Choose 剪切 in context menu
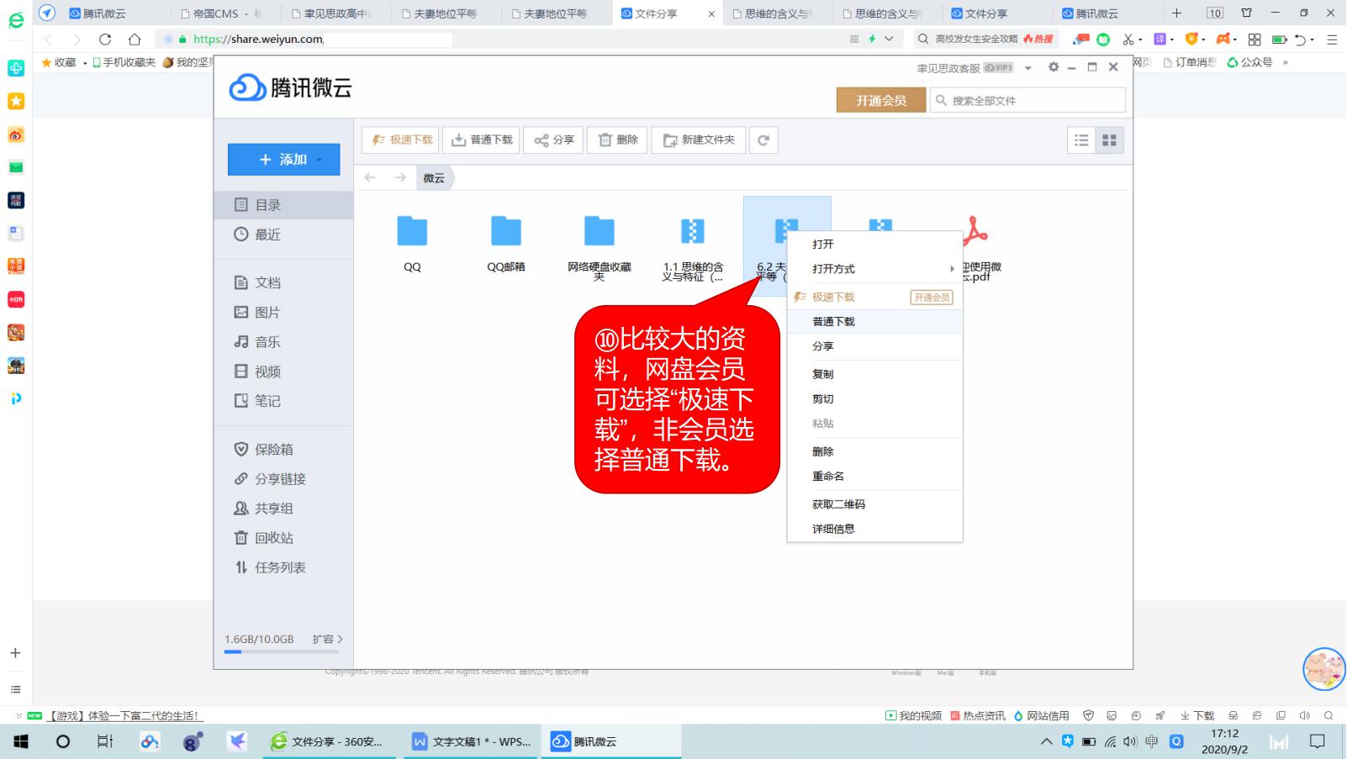 (x=874, y=398)
